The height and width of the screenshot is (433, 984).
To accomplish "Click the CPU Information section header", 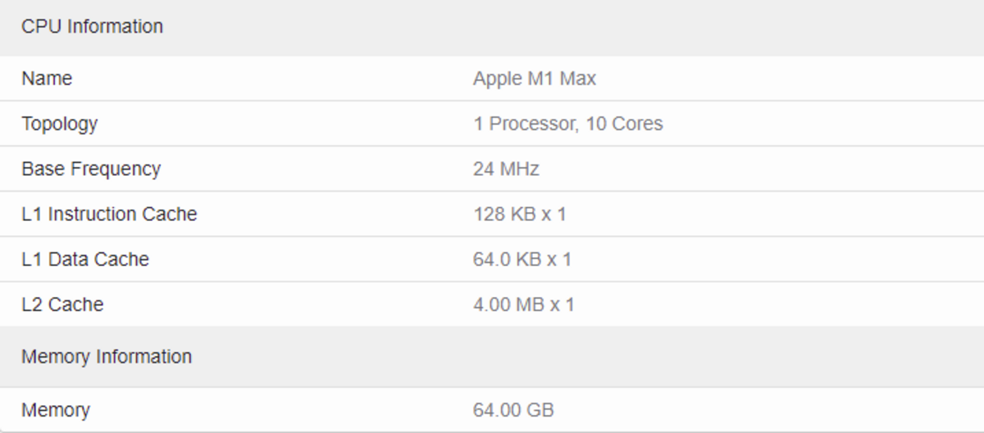I will [92, 26].
